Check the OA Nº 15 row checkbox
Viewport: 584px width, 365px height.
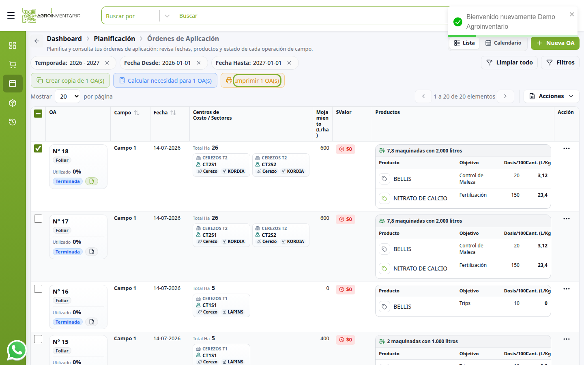[x=38, y=339]
